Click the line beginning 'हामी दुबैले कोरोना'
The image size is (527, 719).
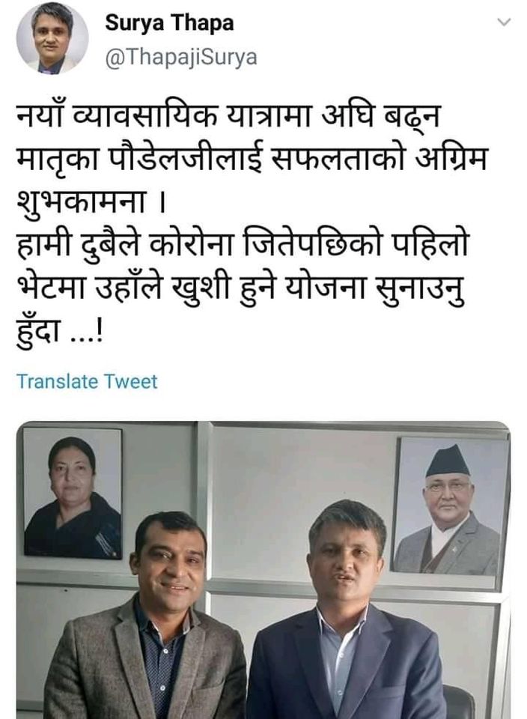point(243,246)
